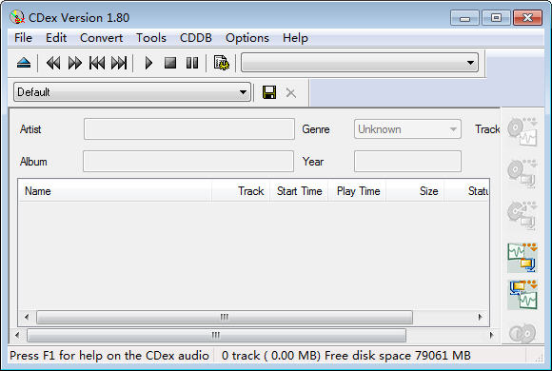
Task: Convert compressed audio to WAV files icon
Action: pyautogui.click(x=522, y=295)
